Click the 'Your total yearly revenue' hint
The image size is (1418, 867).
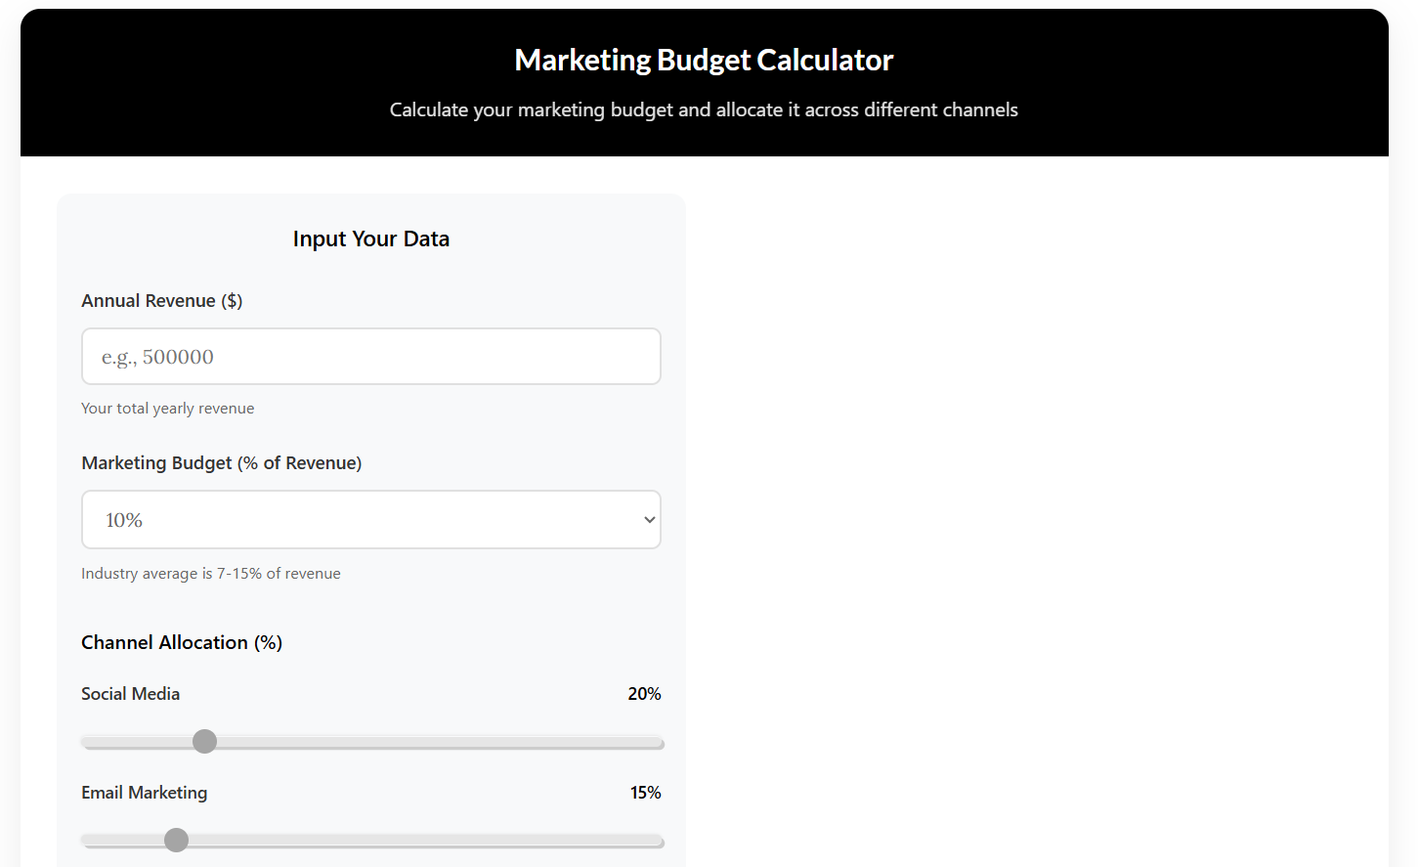(x=168, y=409)
